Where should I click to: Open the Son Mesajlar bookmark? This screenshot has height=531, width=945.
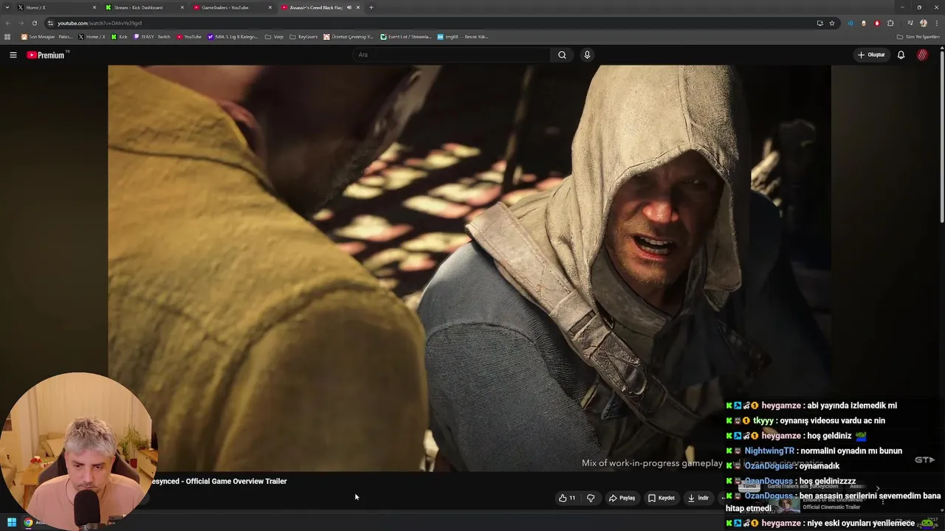click(x=47, y=36)
